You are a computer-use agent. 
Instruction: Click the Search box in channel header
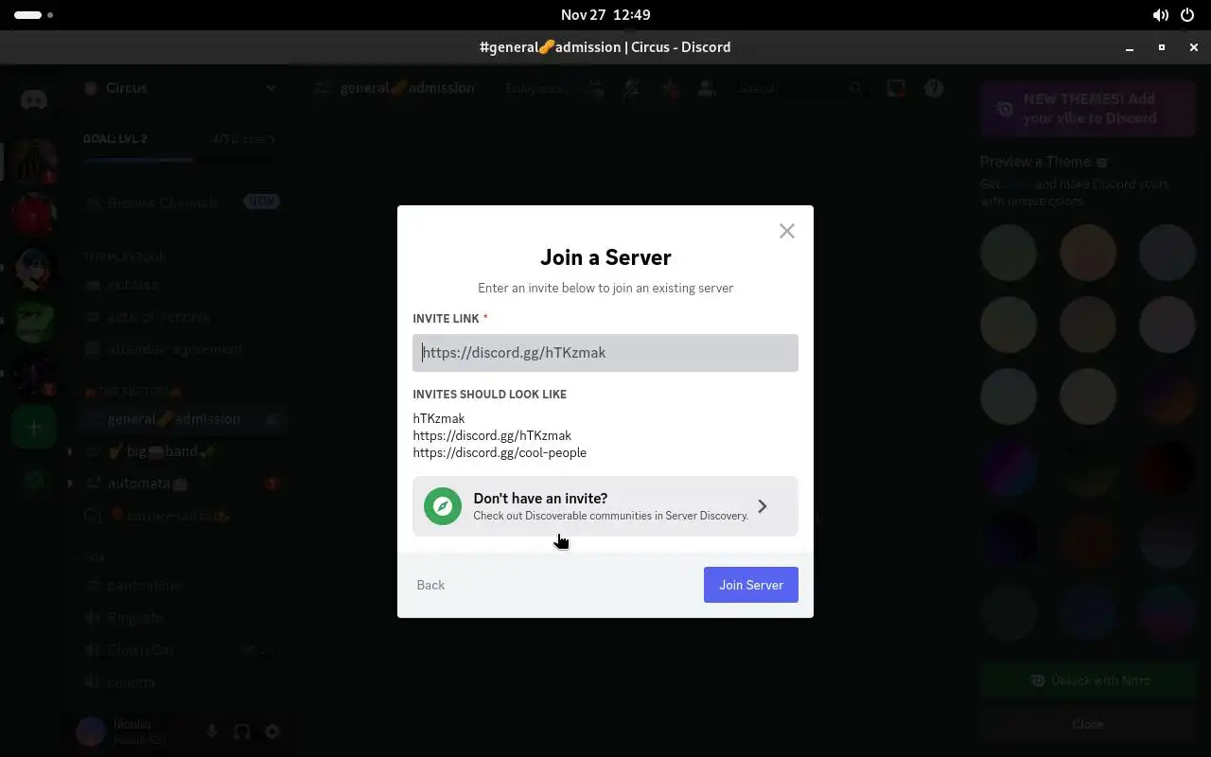pos(800,88)
